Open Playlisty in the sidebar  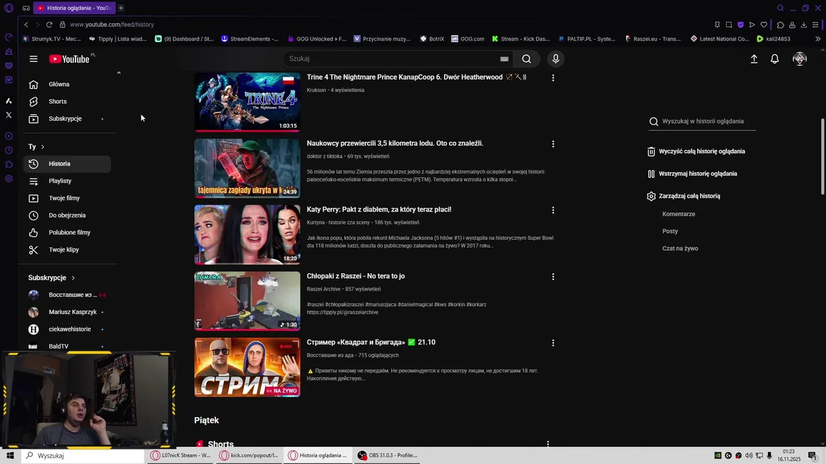pyautogui.click(x=67, y=181)
